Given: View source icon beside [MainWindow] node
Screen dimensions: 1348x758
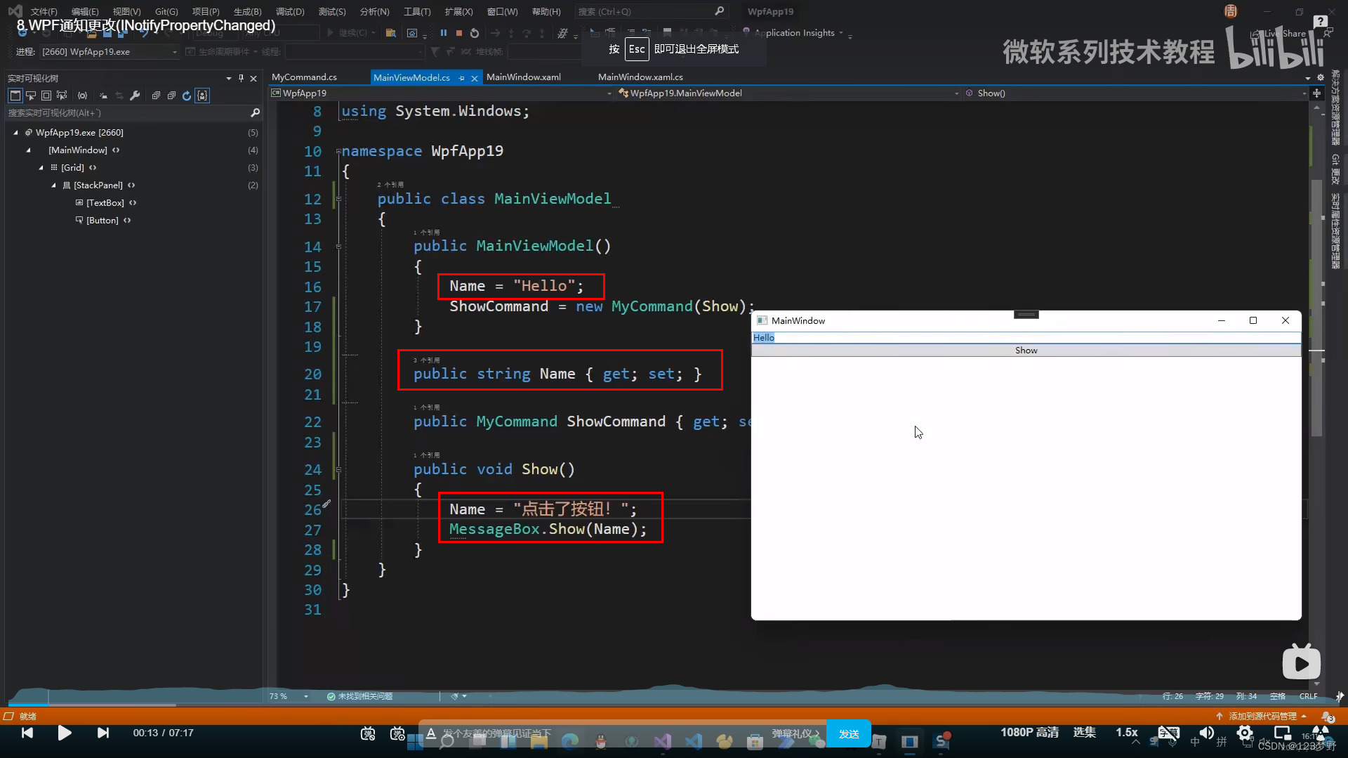Looking at the screenshot, I should tap(116, 150).
